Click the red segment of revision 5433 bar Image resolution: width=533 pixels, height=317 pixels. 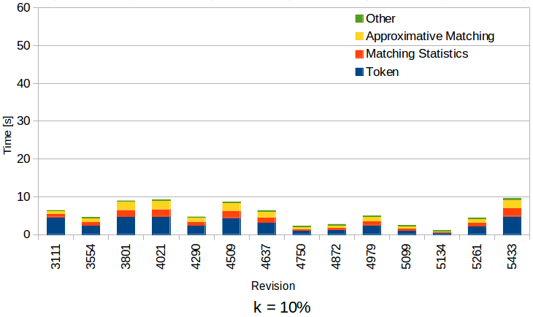tap(512, 213)
